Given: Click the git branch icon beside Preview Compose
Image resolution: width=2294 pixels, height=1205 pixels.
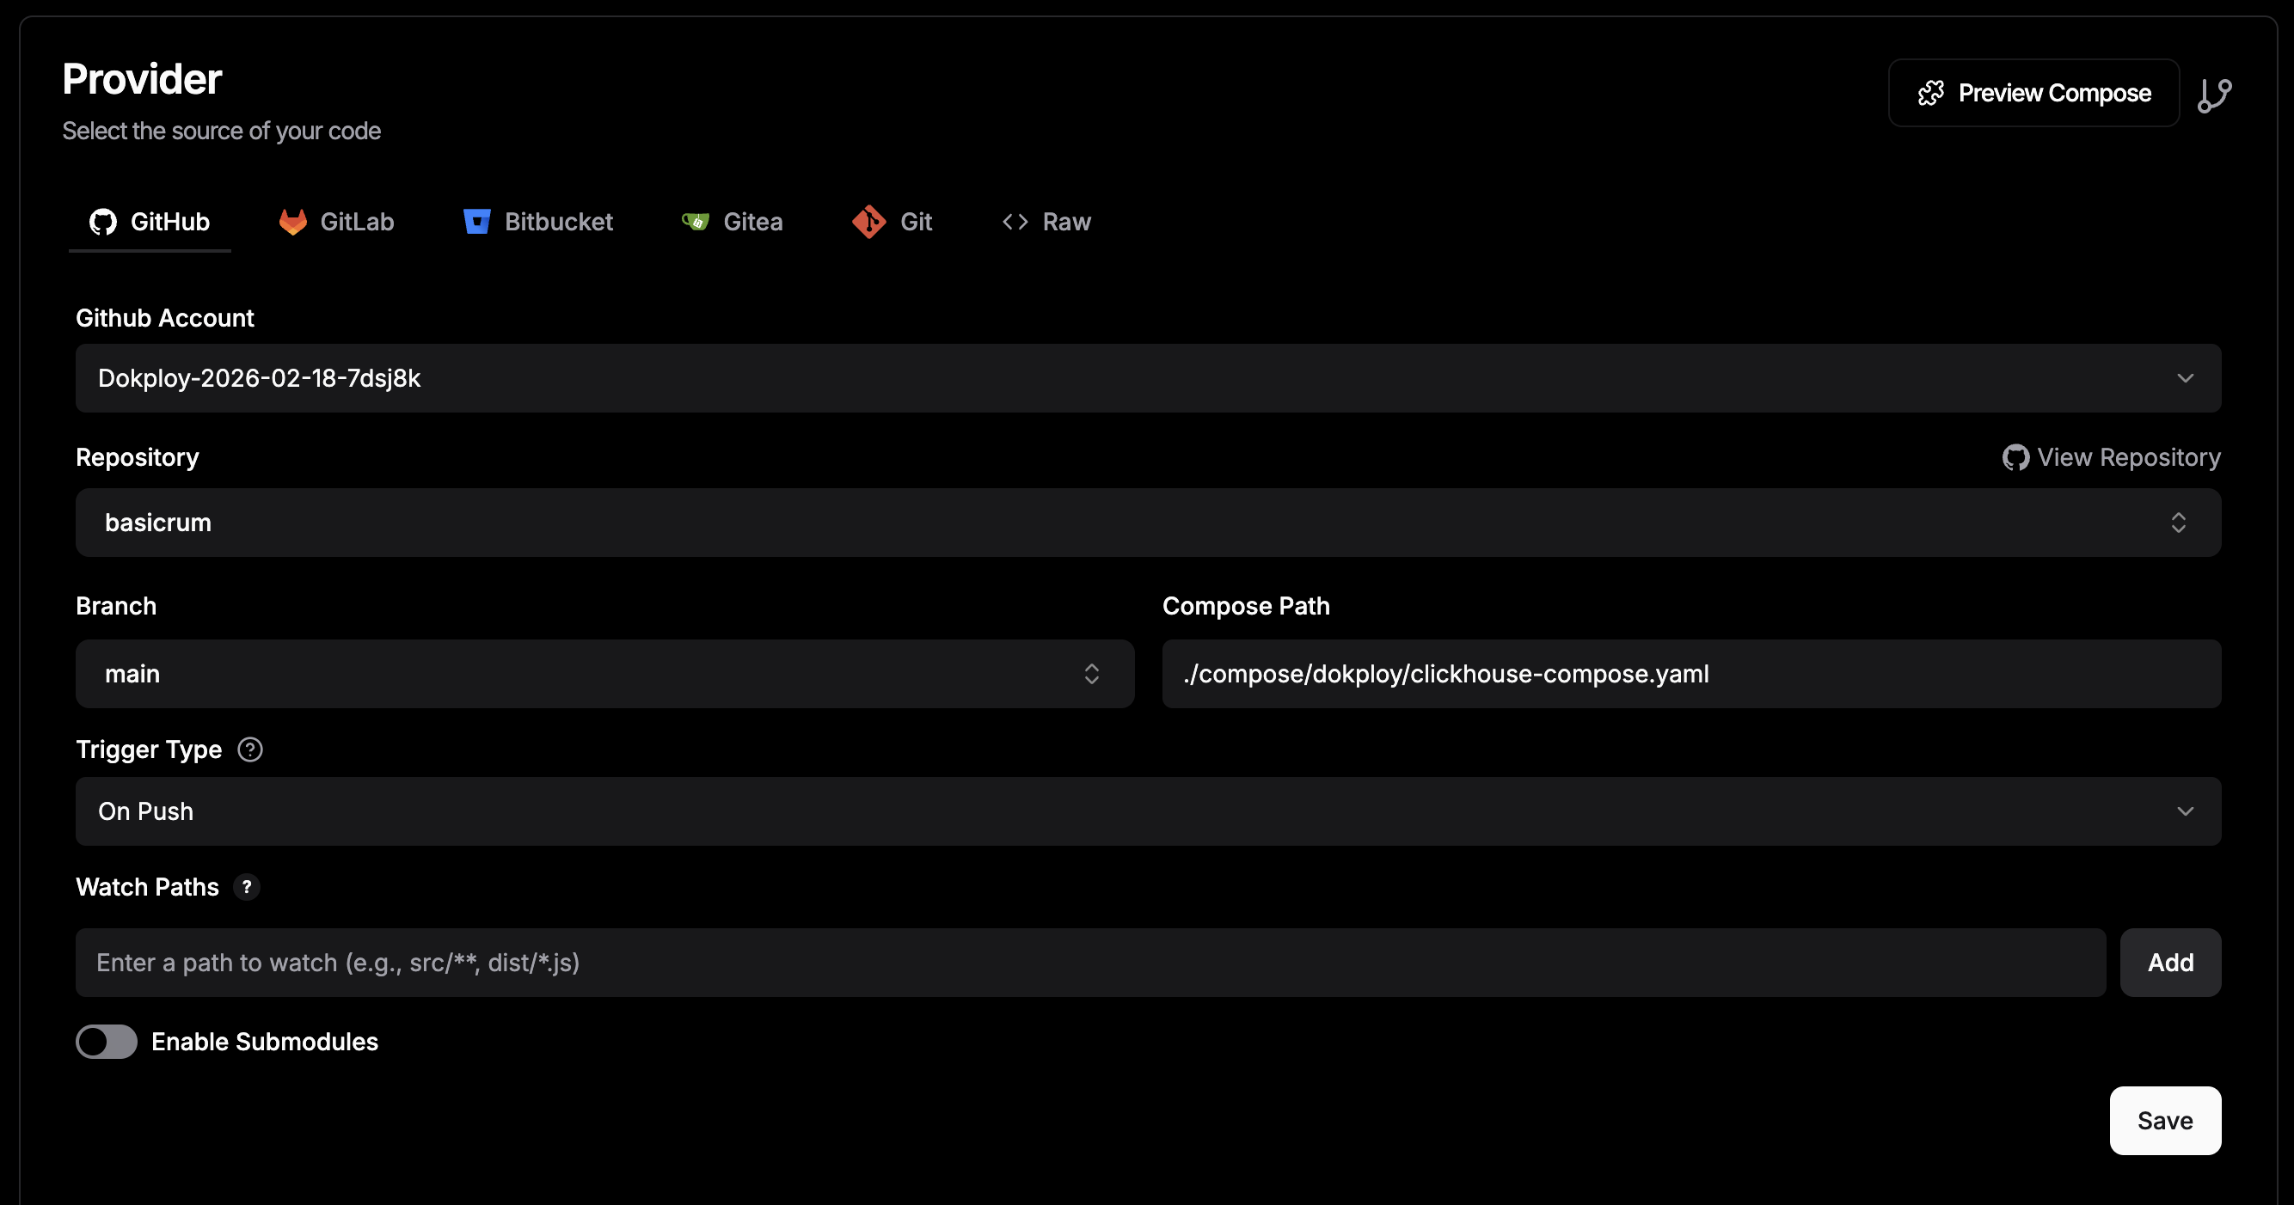Looking at the screenshot, I should coord(2214,95).
